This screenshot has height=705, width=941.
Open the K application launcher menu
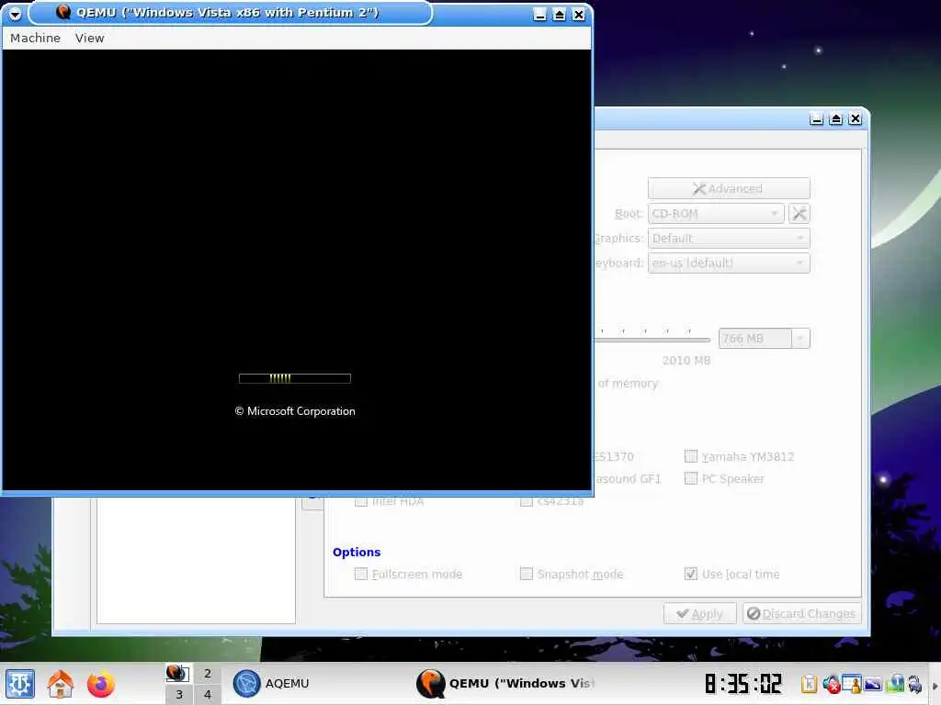pyautogui.click(x=20, y=684)
